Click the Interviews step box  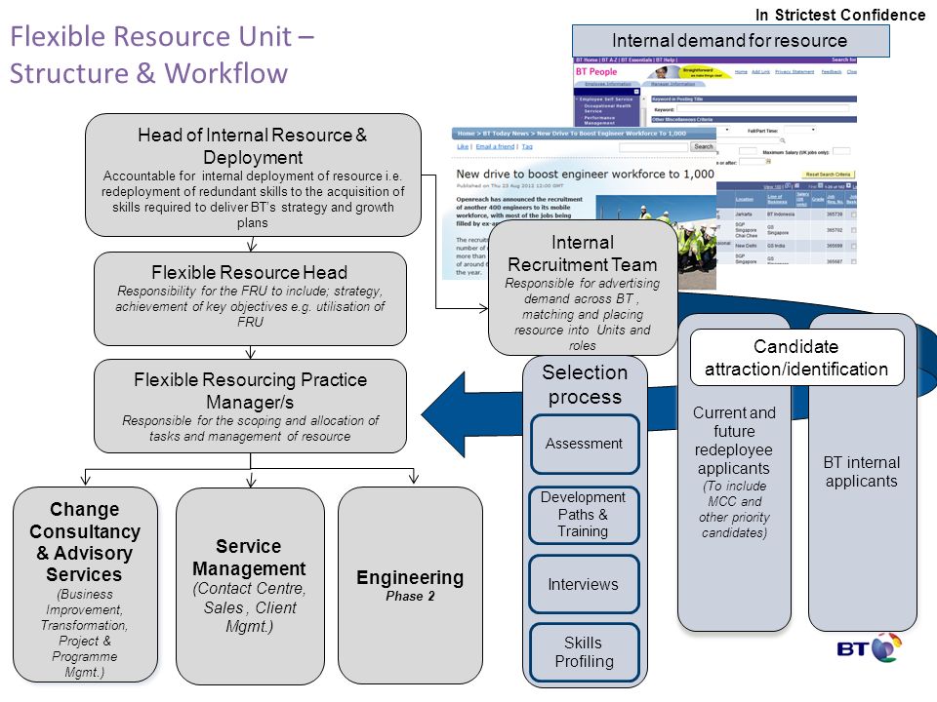584,584
